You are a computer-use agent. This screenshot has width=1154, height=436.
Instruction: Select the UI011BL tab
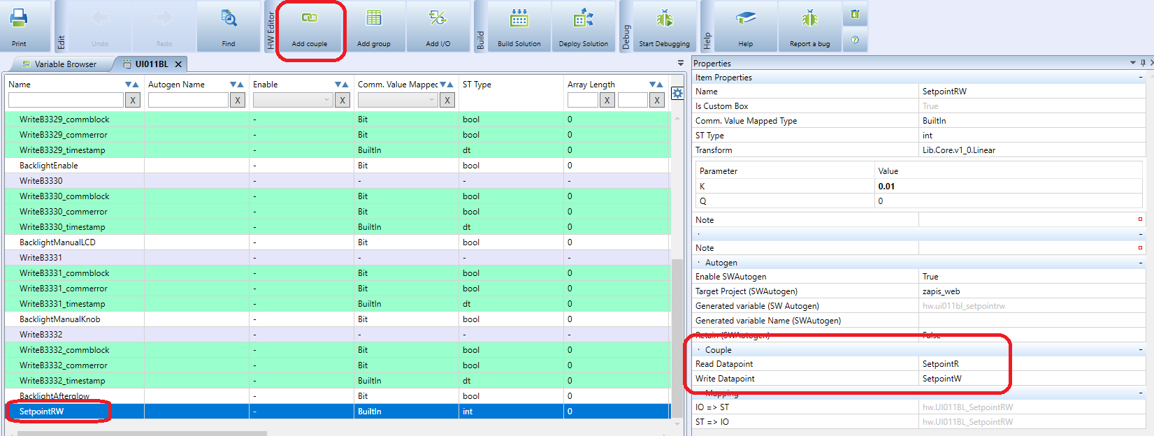[151, 64]
